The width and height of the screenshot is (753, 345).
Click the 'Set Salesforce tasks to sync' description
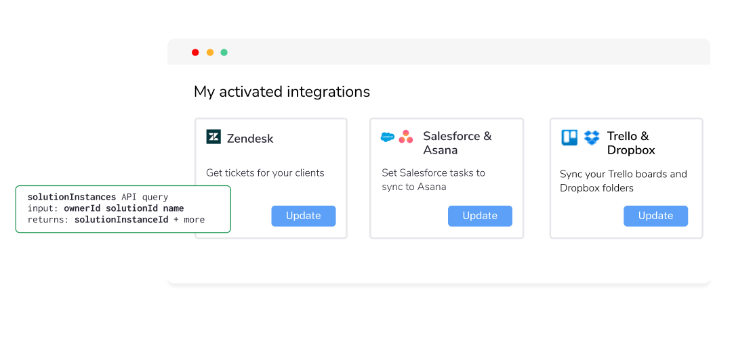[433, 179]
